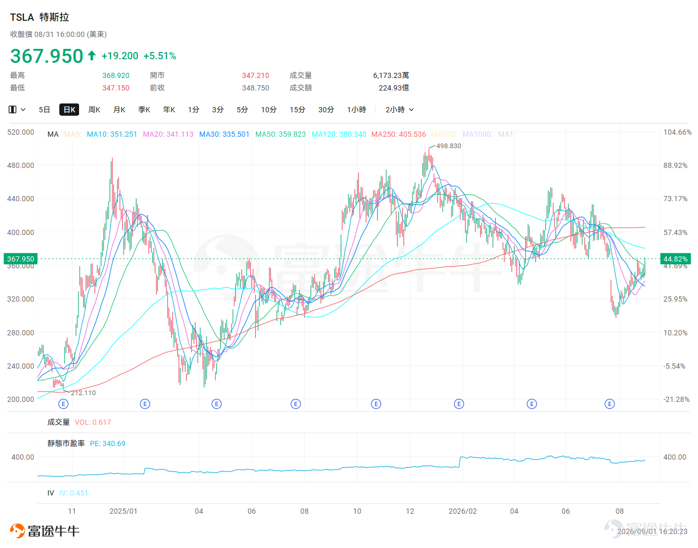Viewport: 698px width, 548px height.
Task: Click the 開市 value 347.210
Action: [256, 75]
